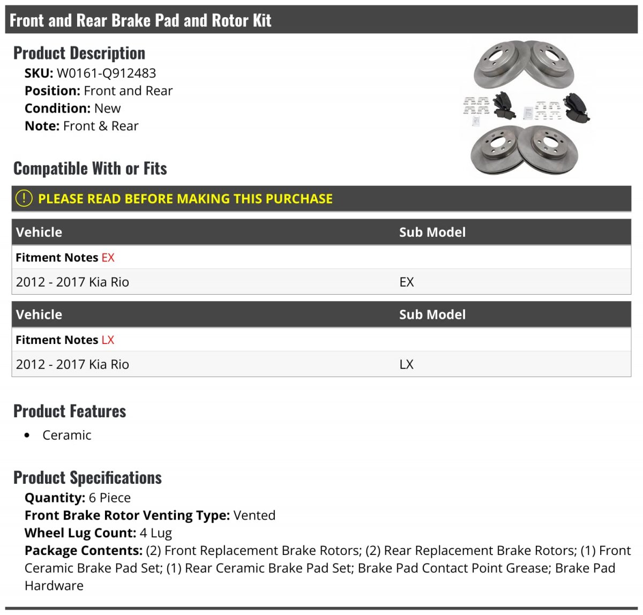Click the EX sub model cell
Image resolution: width=643 pixels, height=615 pixels.
coord(407,282)
